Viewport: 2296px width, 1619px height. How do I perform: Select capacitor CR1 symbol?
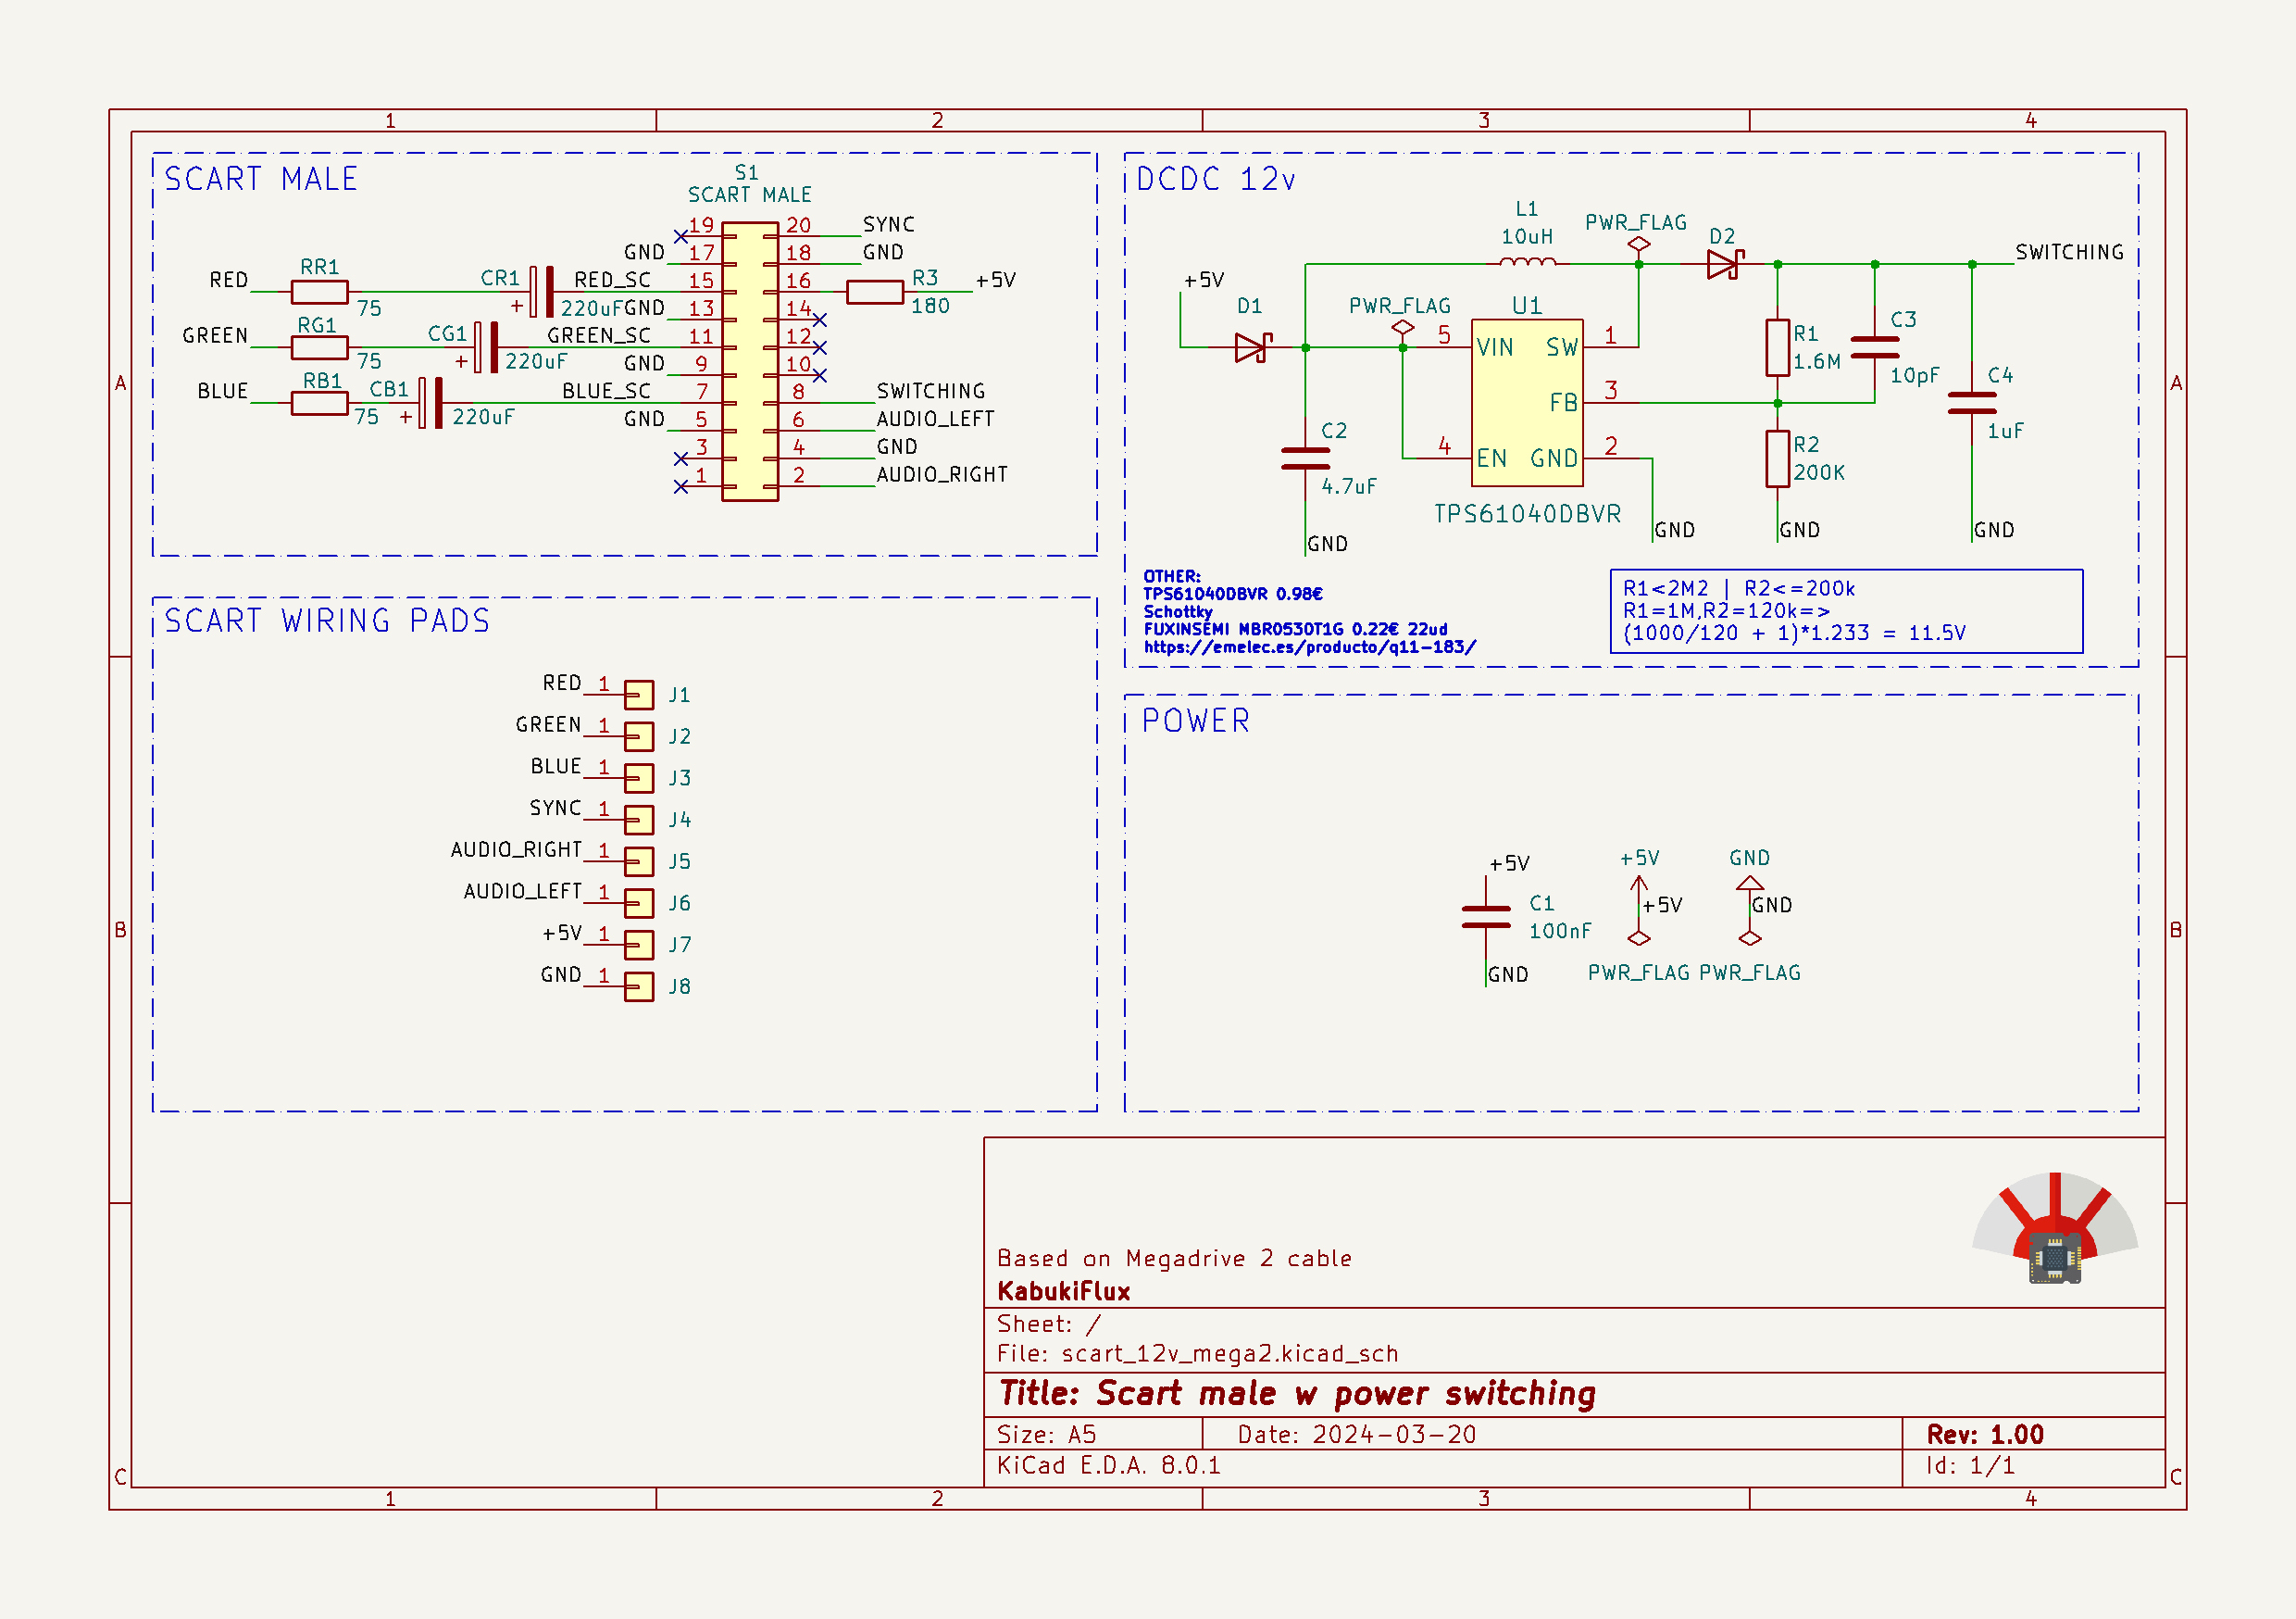(x=541, y=292)
